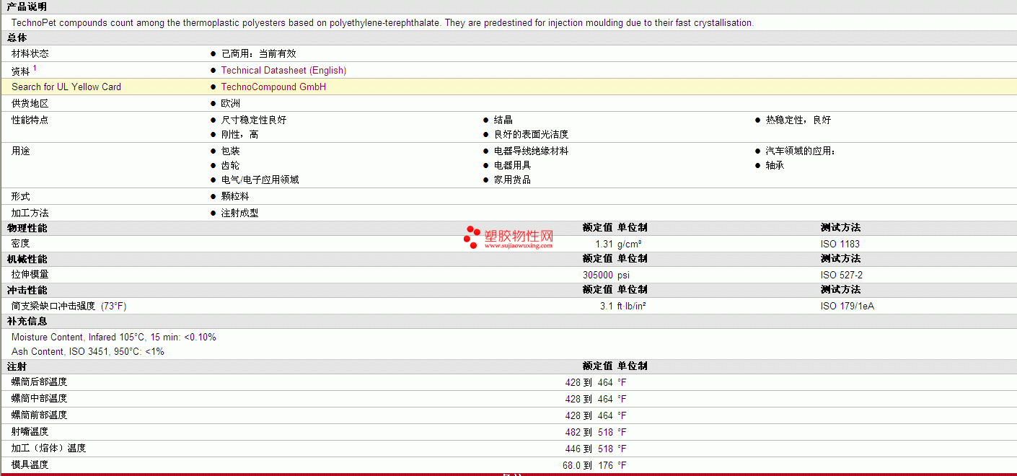Click the 良好的表面光洁度 feature entry

coord(532,135)
